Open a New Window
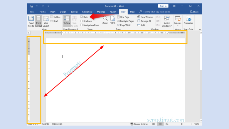This screenshot has height=129, width=229. tap(145, 17)
